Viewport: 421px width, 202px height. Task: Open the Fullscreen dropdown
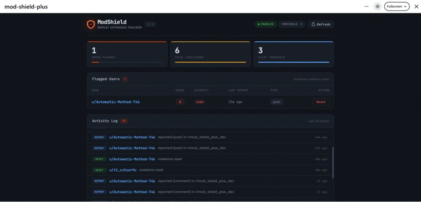click(x=397, y=6)
